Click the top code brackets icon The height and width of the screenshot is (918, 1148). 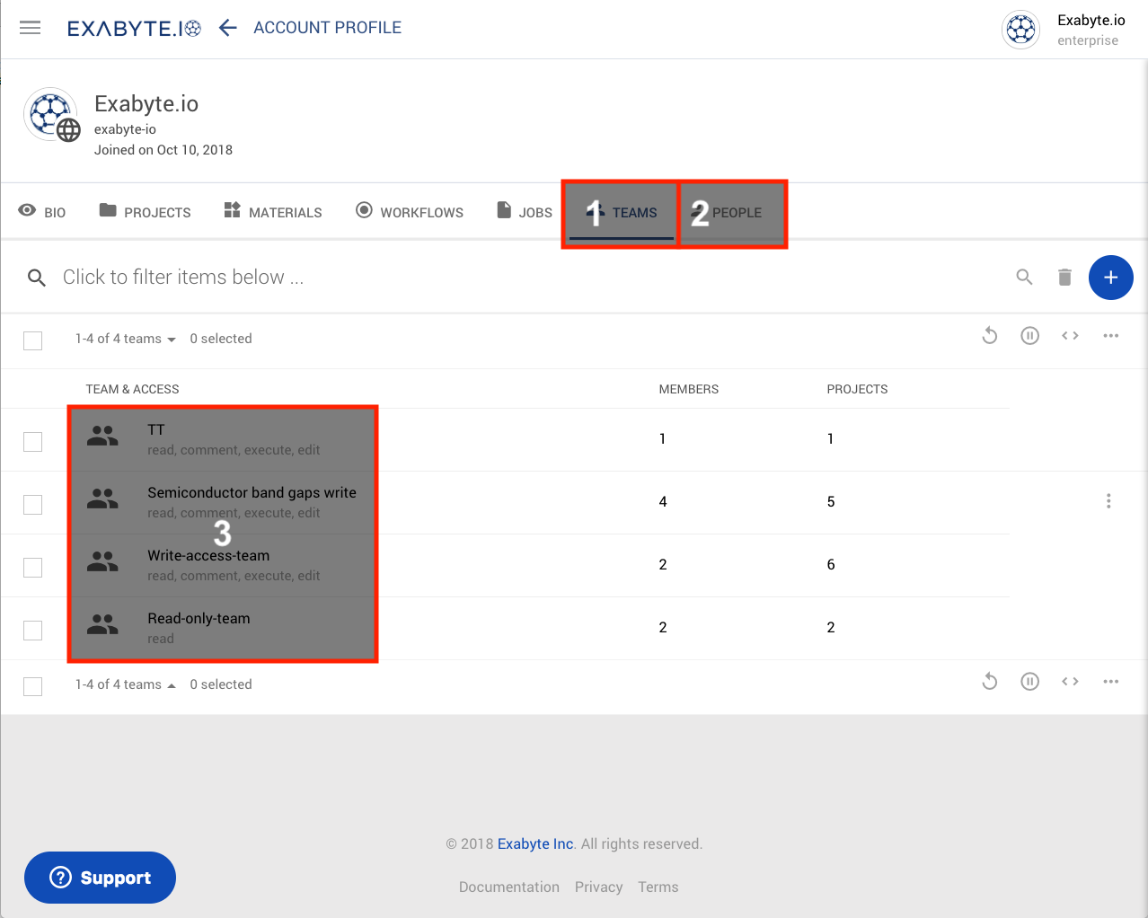click(1070, 336)
